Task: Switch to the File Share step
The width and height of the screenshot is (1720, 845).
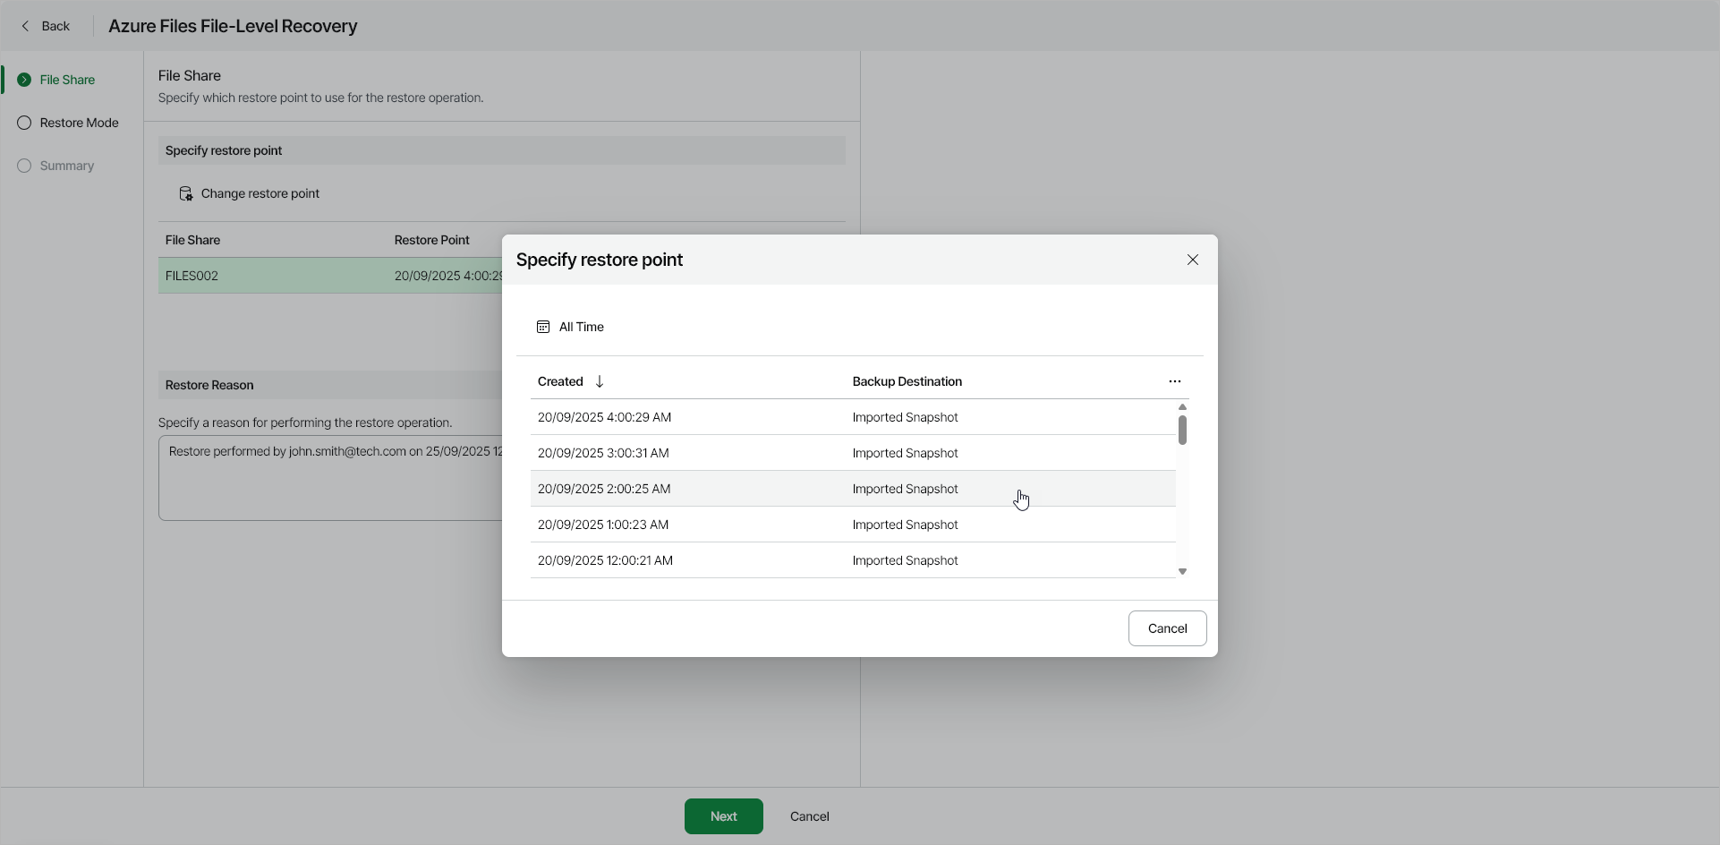Action: click(x=67, y=80)
